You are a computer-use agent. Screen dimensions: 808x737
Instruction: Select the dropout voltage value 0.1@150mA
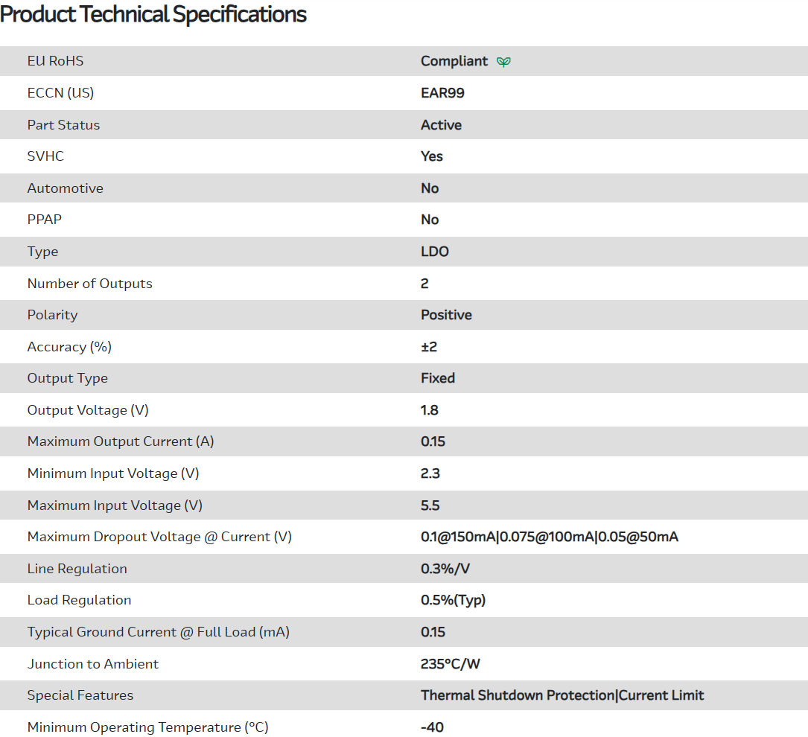pyautogui.click(x=457, y=537)
